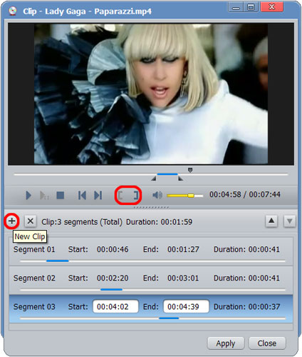Click Segment 02 mini timeline bar
The image size is (302, 357).
click(152, 290)
